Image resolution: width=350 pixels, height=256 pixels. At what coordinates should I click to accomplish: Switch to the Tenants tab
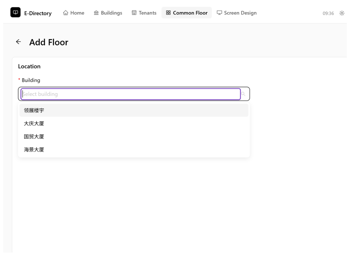pos(144,13)
